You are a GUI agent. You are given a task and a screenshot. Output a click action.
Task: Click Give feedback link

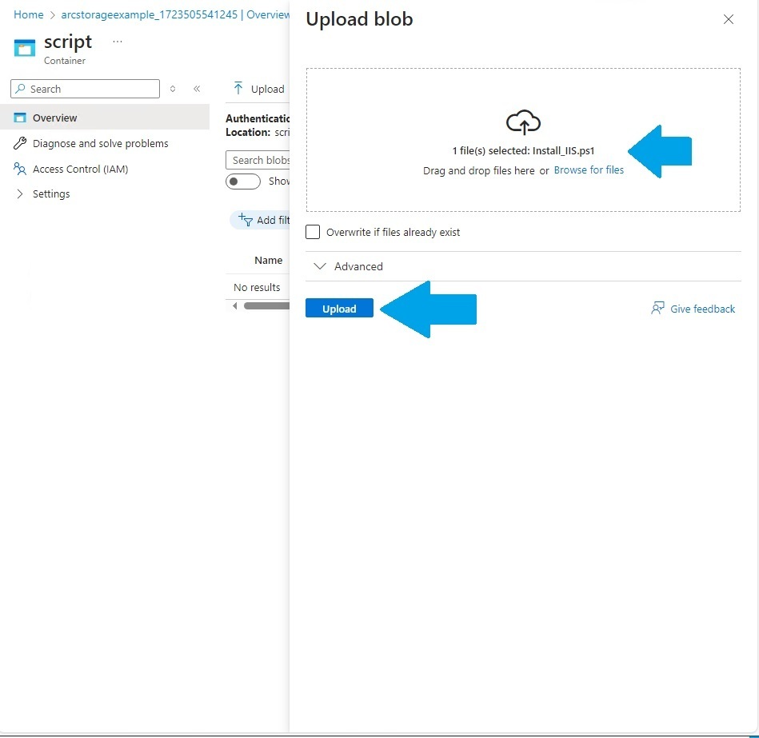[702, 309]
